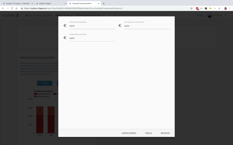Click the home icon in browser toolbar

click(x=16, y=8)
